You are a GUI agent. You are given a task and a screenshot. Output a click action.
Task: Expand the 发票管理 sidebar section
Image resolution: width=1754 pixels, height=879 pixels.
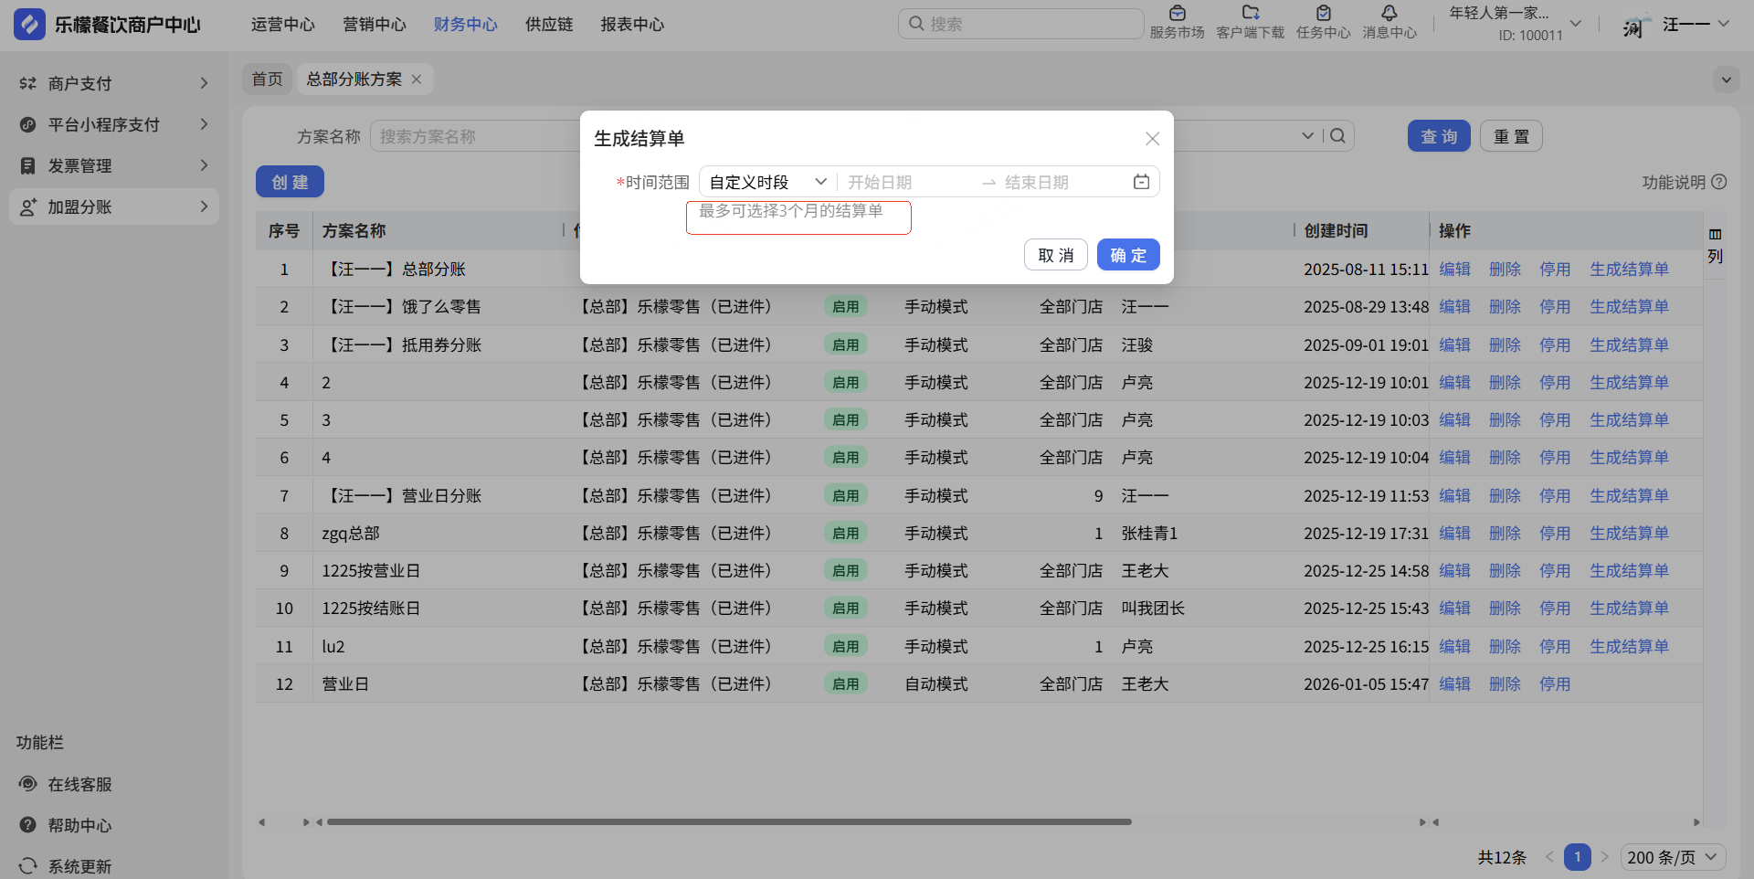coord(113,165)
